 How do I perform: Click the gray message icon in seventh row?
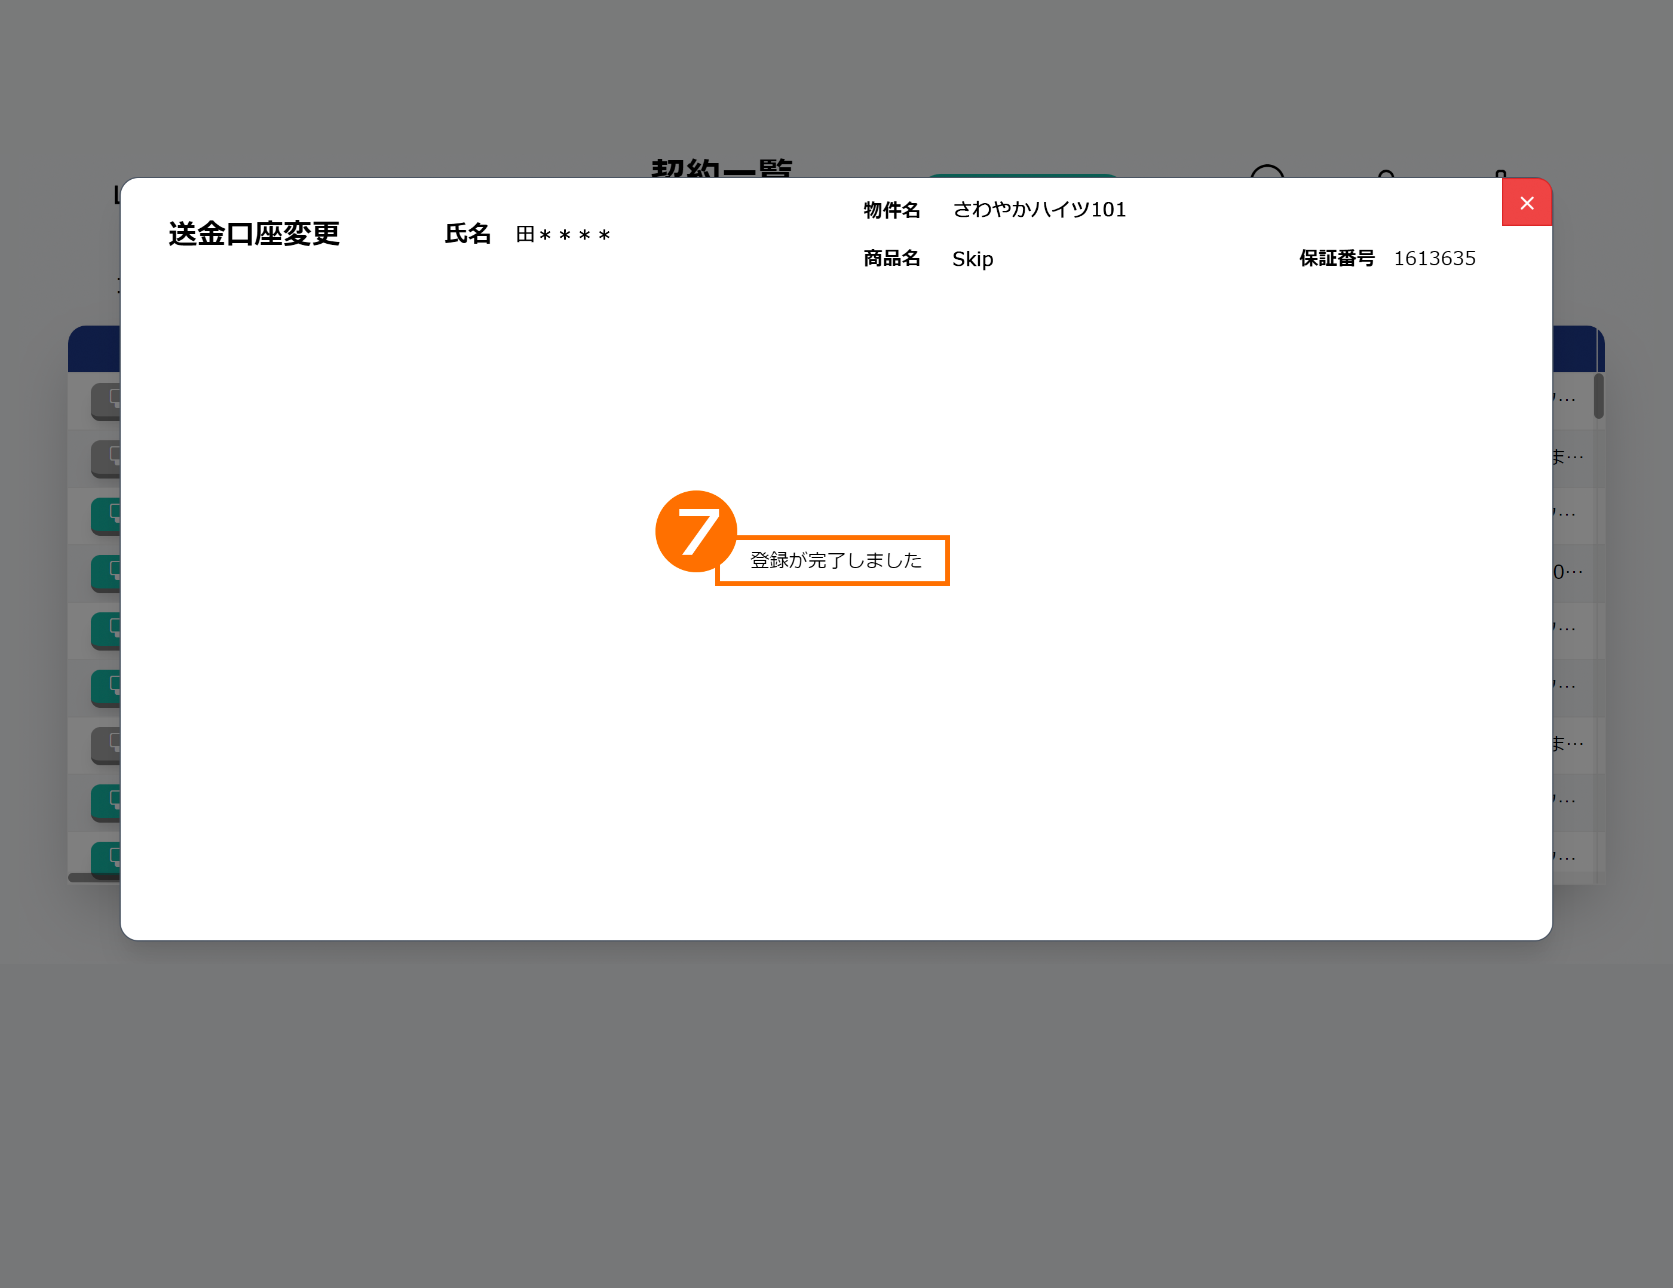pos(106,744)
